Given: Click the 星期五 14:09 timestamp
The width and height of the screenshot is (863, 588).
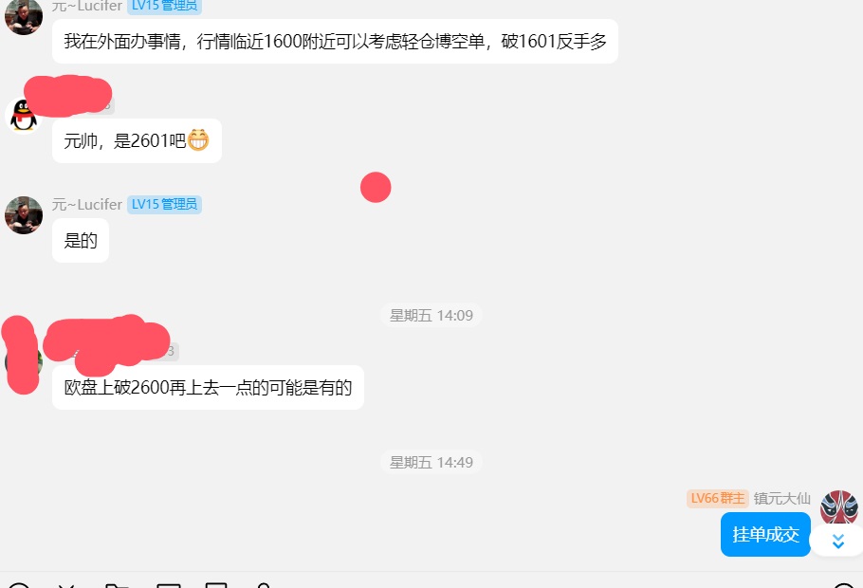Looking at the screenshot, I should point(431,316).
